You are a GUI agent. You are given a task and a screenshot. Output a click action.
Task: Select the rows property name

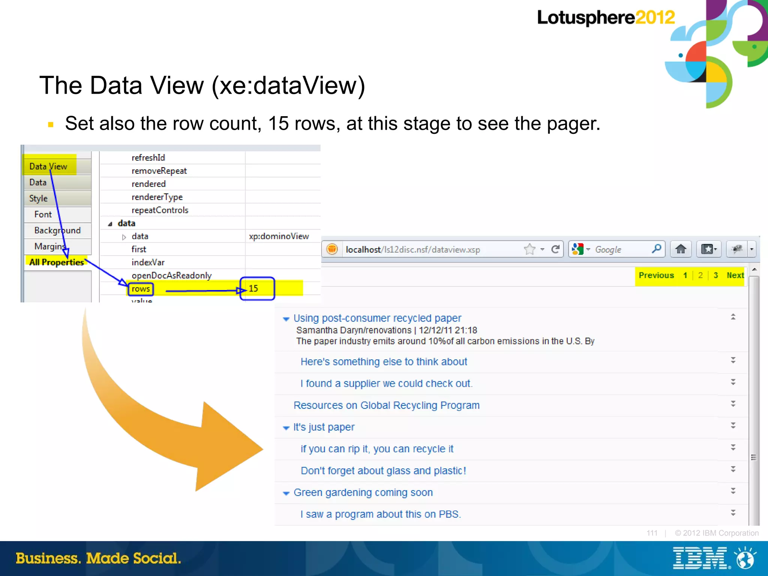point(141,289)
